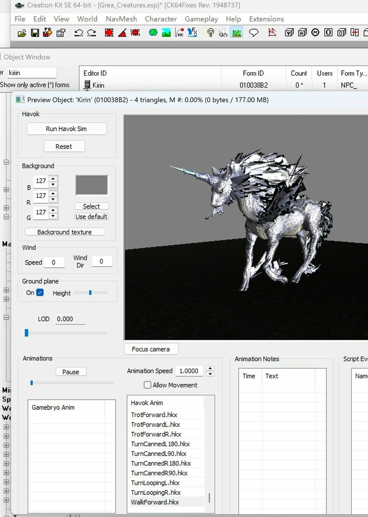Viewport: 368px width, 517px height.
Task: Click the Focus camera button
Action: pos(151,349)
